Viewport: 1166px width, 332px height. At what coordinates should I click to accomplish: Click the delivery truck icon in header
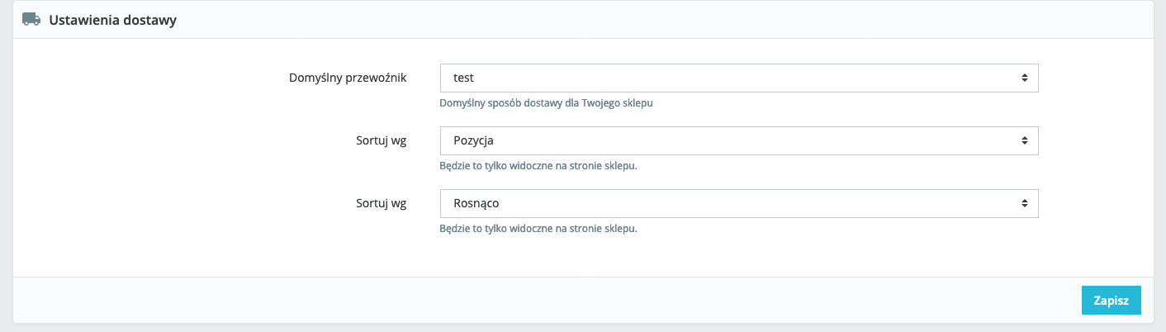(x=31, y=19)
